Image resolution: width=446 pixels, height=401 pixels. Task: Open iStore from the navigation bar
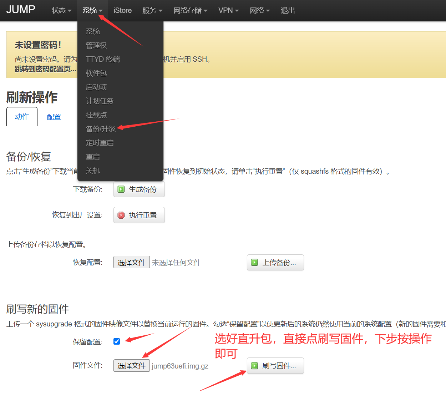[x=122, y=11]
